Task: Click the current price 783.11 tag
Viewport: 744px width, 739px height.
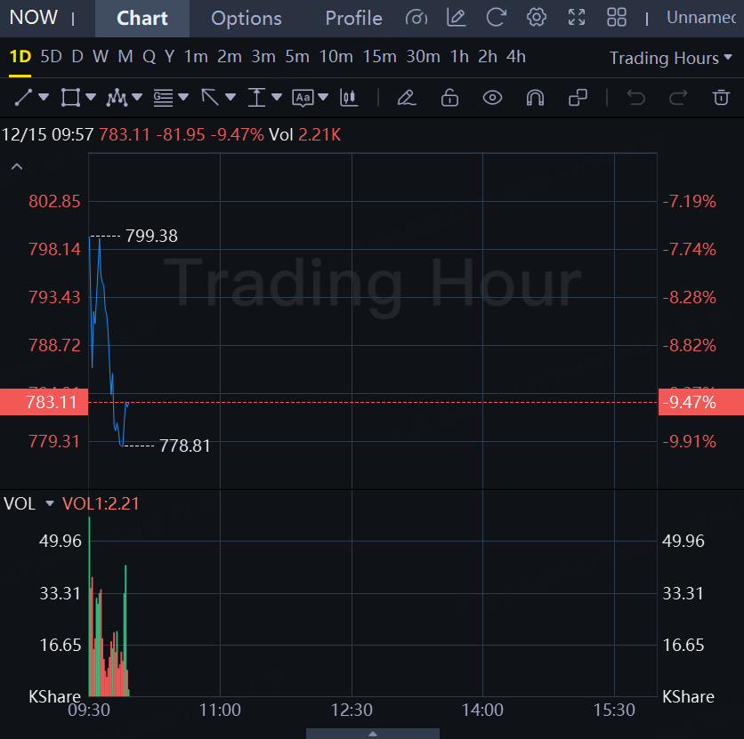Action: 44,402
